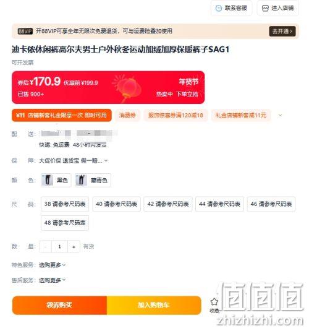Open 特色服务 选购更多 dropdown
Image resolution: width=309 pixels, height=331 pixels.
click(x=53, y=265)
